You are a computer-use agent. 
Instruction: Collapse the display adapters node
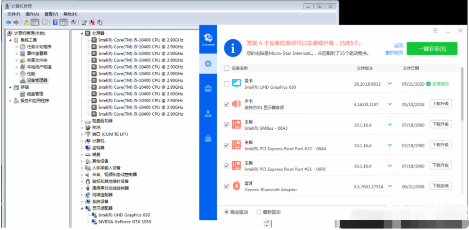coord(81,208)
